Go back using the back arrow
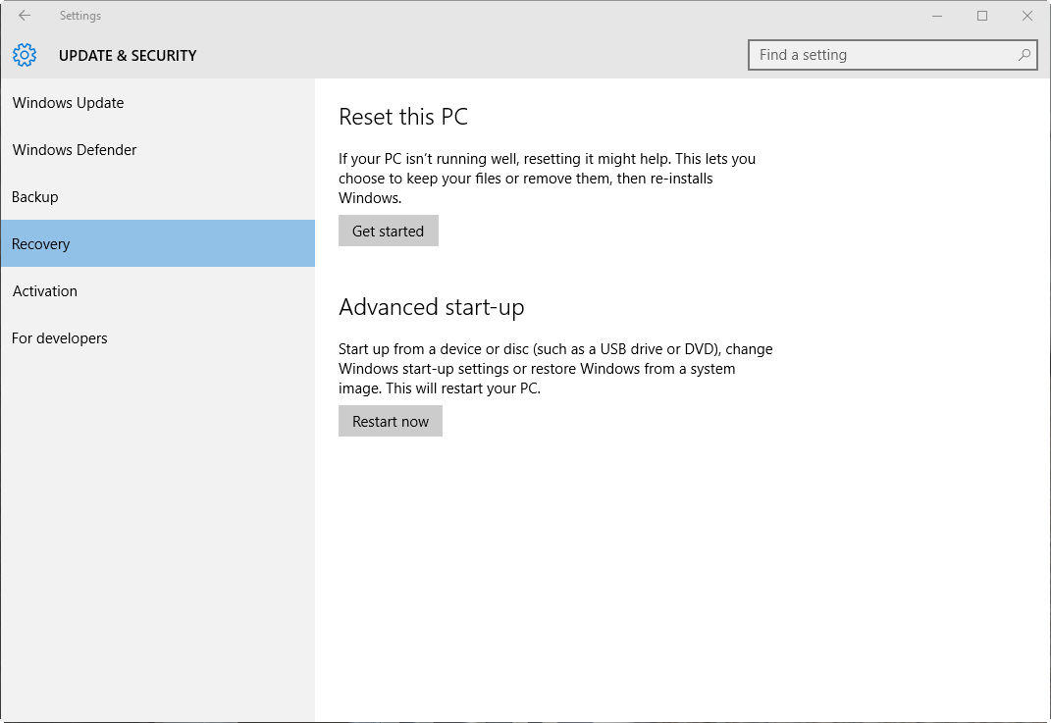Viewport: 1051px width, 723px height. coord(25,16)
